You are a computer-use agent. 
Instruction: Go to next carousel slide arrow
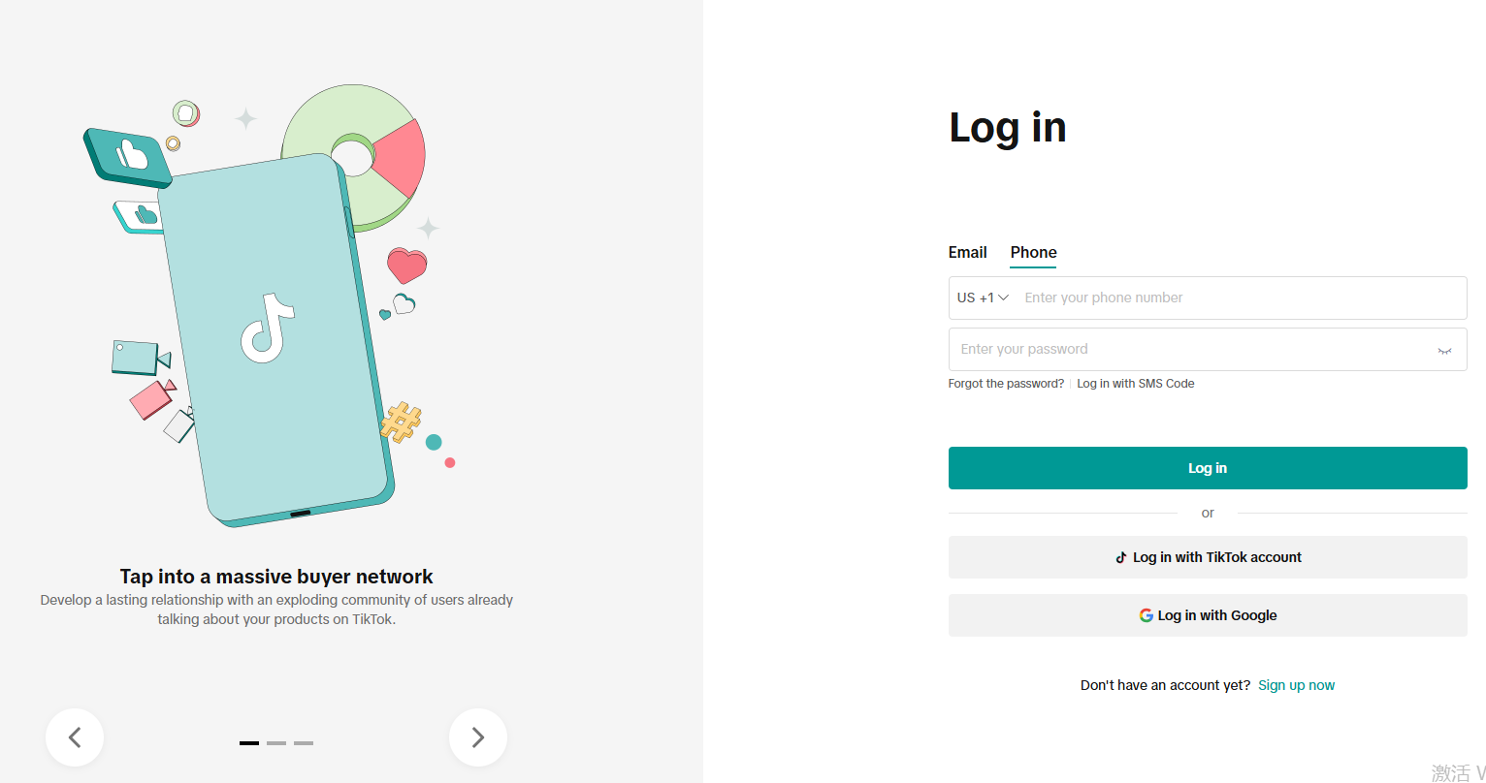478,737
